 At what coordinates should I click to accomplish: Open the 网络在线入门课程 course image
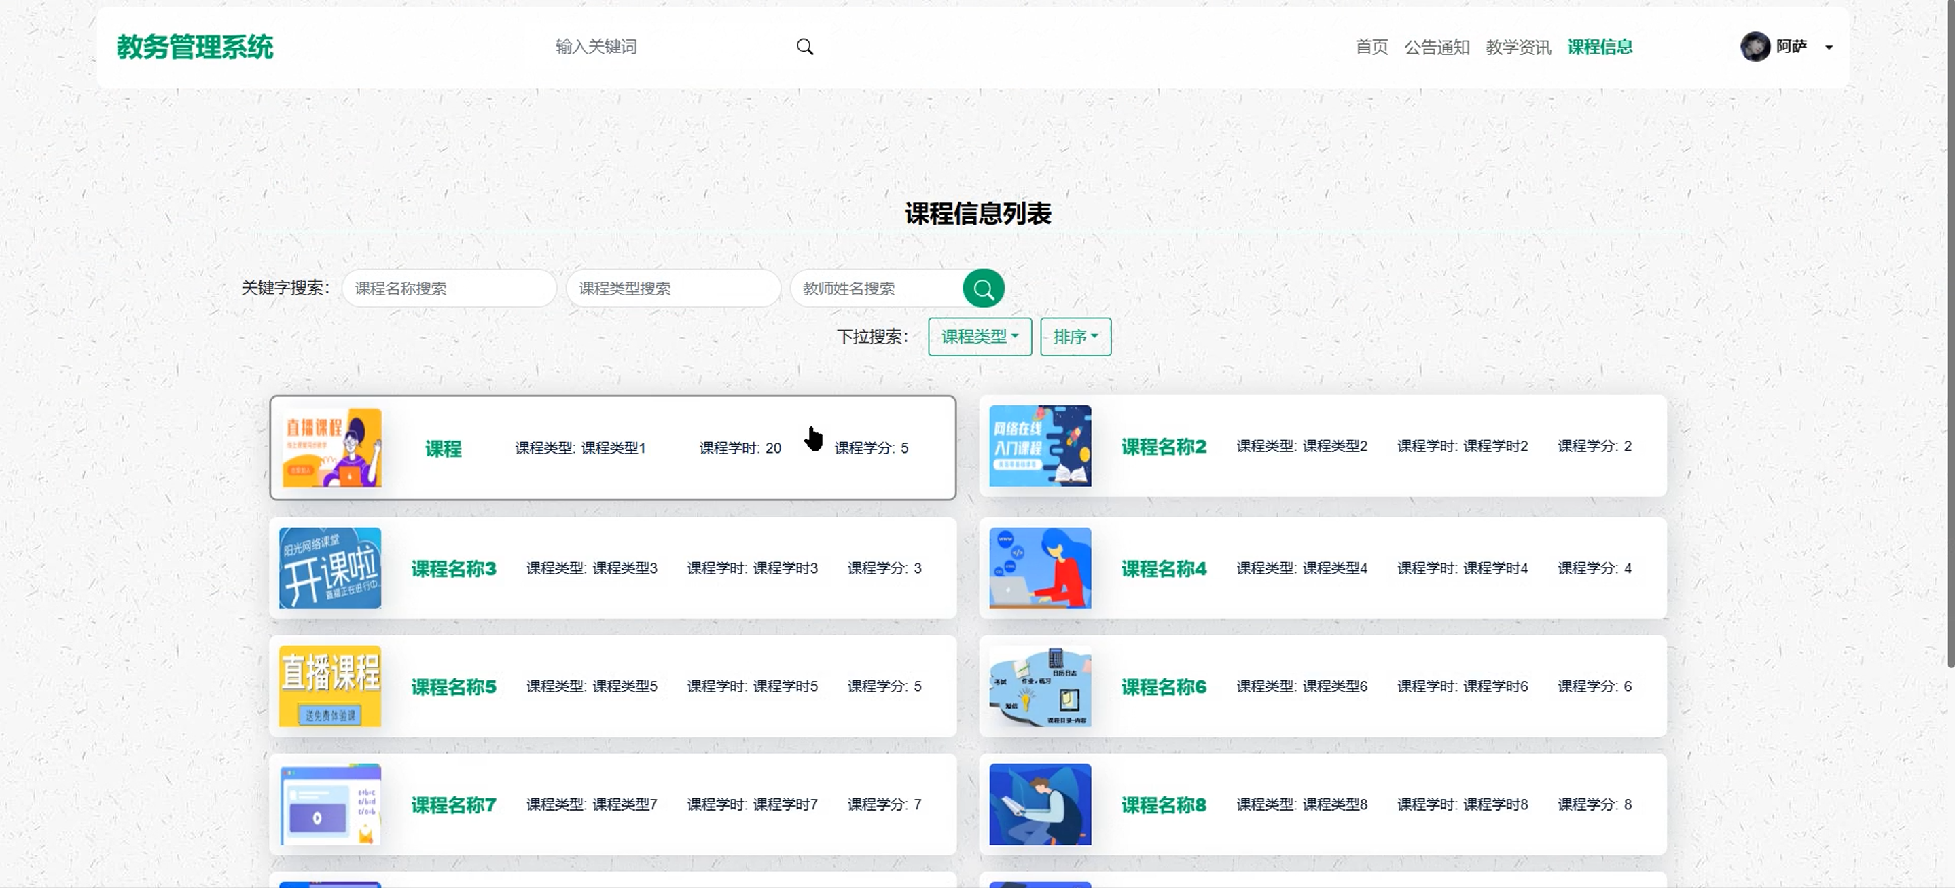point(1040,446)
